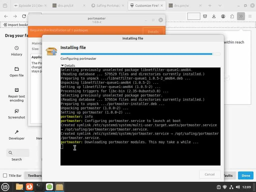Image resolution: width=256 pixels, height=192 pixels.
Task: Select the Screenshot customize item
Action: click(x=17, y=114)
